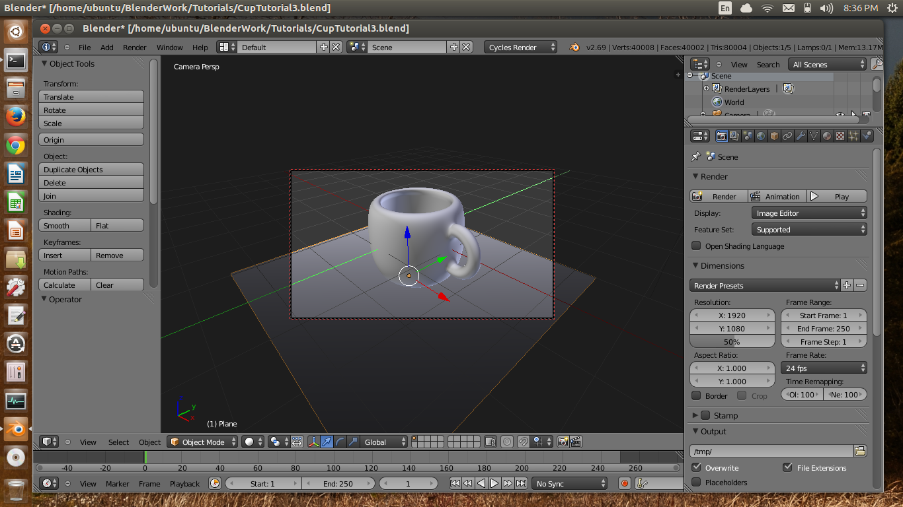Click the pin icon beside Scene in properties

(695, 156)
